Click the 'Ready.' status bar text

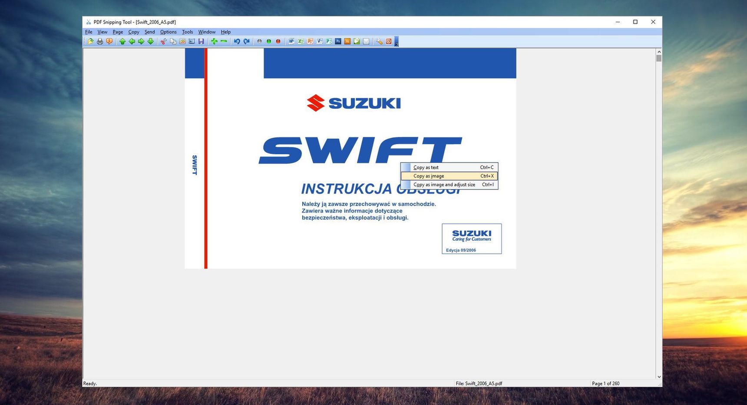click(x=90, y=383)
